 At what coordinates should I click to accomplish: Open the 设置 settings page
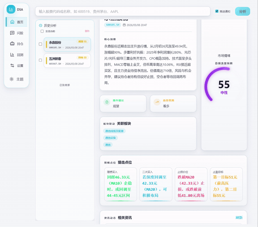(16, 66)
